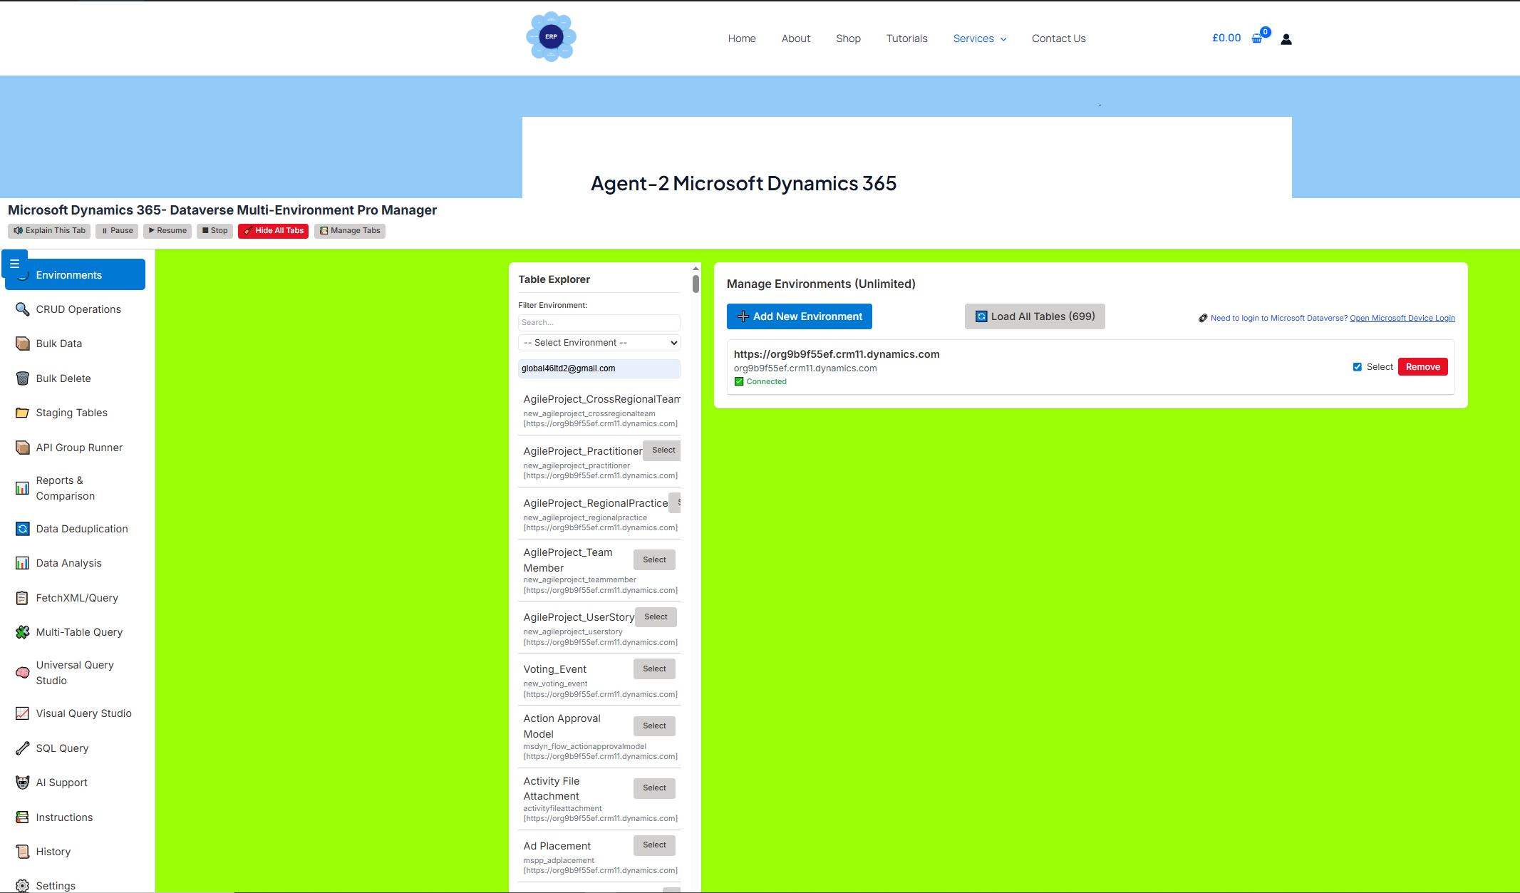The image size is (1520, 893).
Task: Open the FetchXML/Query tool
Action: click(77, 597)
